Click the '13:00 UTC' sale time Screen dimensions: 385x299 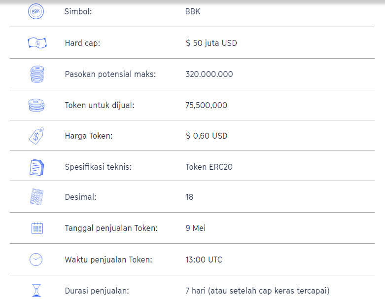pyautogui.click(x=204, y=260)
